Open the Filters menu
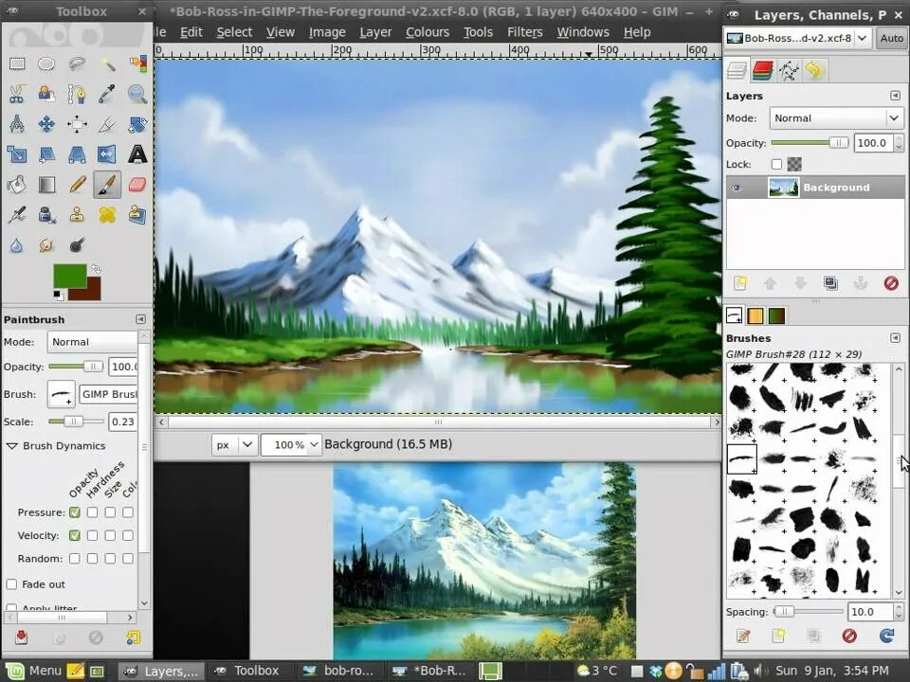 point(524,32)
